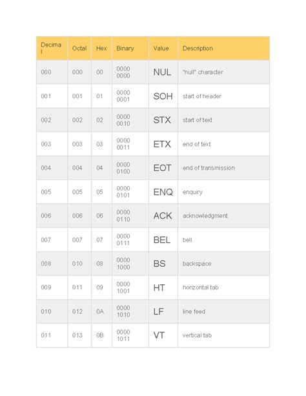Select the ENQ value cell
306x396 pixels.
coord(163,192)
